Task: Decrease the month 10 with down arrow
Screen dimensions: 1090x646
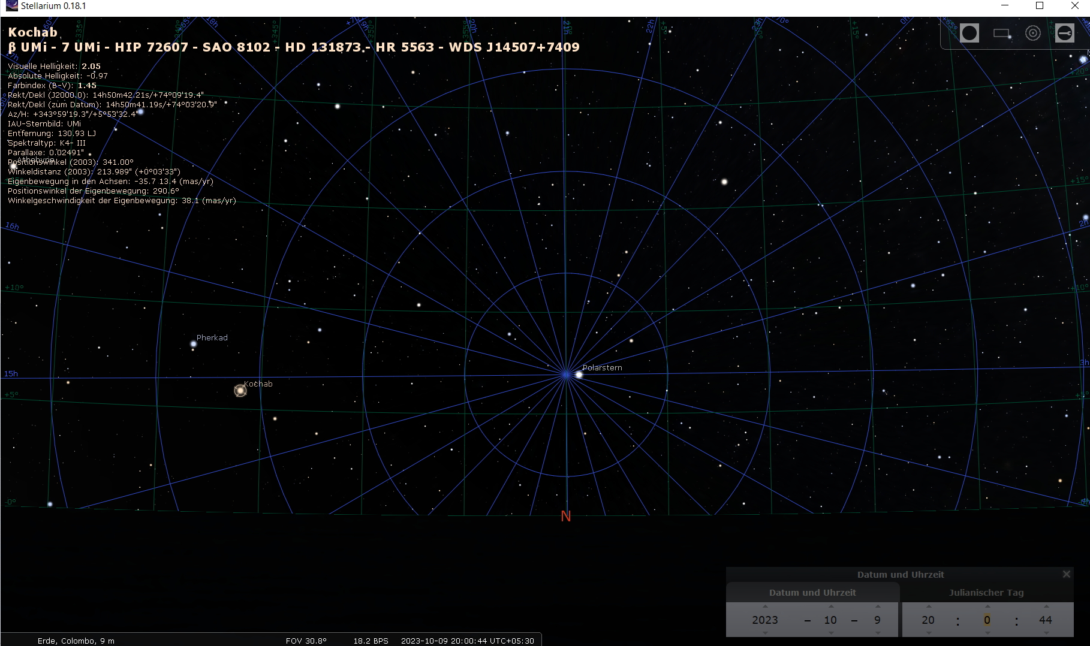Action: (830, 633)
